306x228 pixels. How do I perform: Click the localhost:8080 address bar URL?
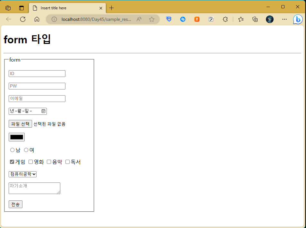(x=96, y=19)
